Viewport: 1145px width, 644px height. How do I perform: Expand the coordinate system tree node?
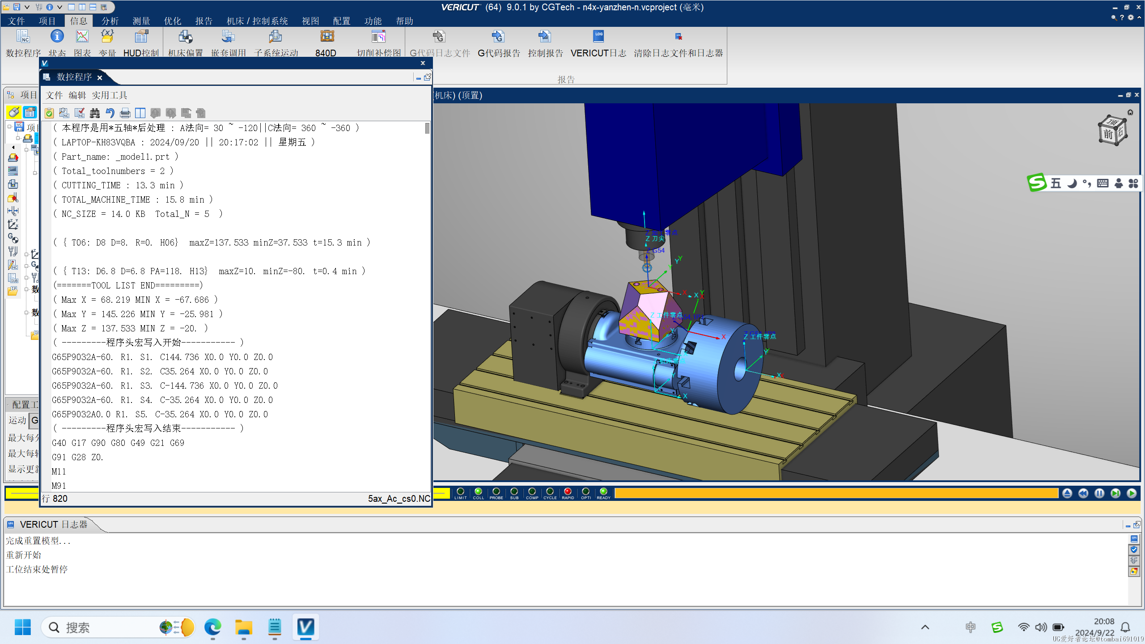(27, 254)
